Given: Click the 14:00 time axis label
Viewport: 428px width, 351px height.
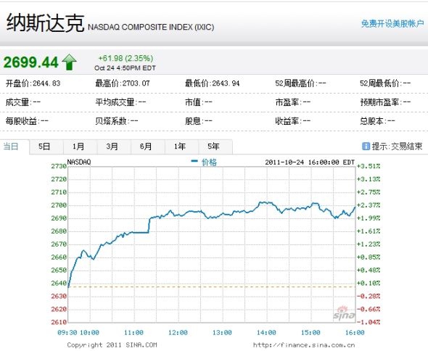Looking at the screenshot, I should 266,332.
